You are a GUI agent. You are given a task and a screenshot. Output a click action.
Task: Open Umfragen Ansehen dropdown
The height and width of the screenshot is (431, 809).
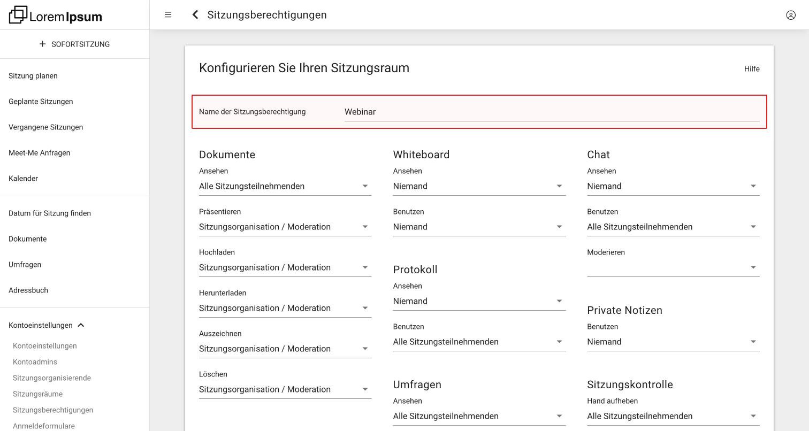pyautogui.click(x=479, y=416)
